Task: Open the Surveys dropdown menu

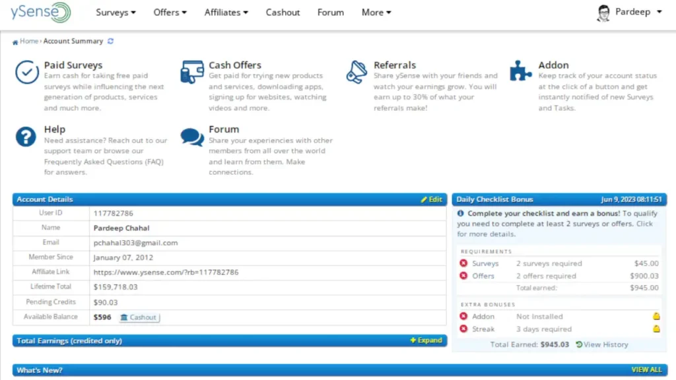Action: click(116, 13)
